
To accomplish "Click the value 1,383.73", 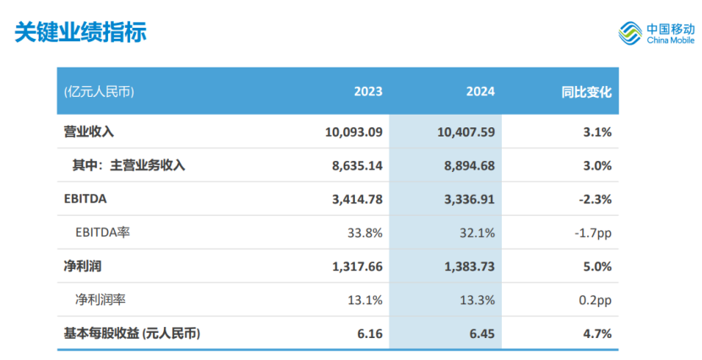I will (x=470, y=266).
